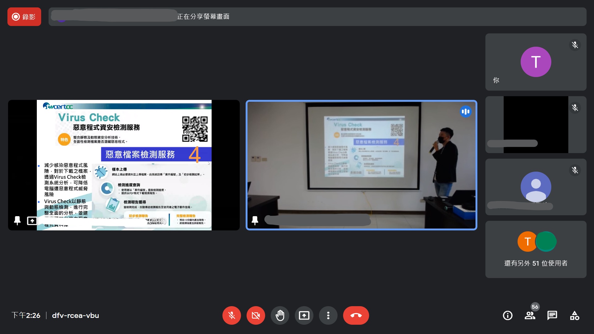Unpin the shared presentation tile
This screenshot has width=594, height=334.
click(17, 221)
